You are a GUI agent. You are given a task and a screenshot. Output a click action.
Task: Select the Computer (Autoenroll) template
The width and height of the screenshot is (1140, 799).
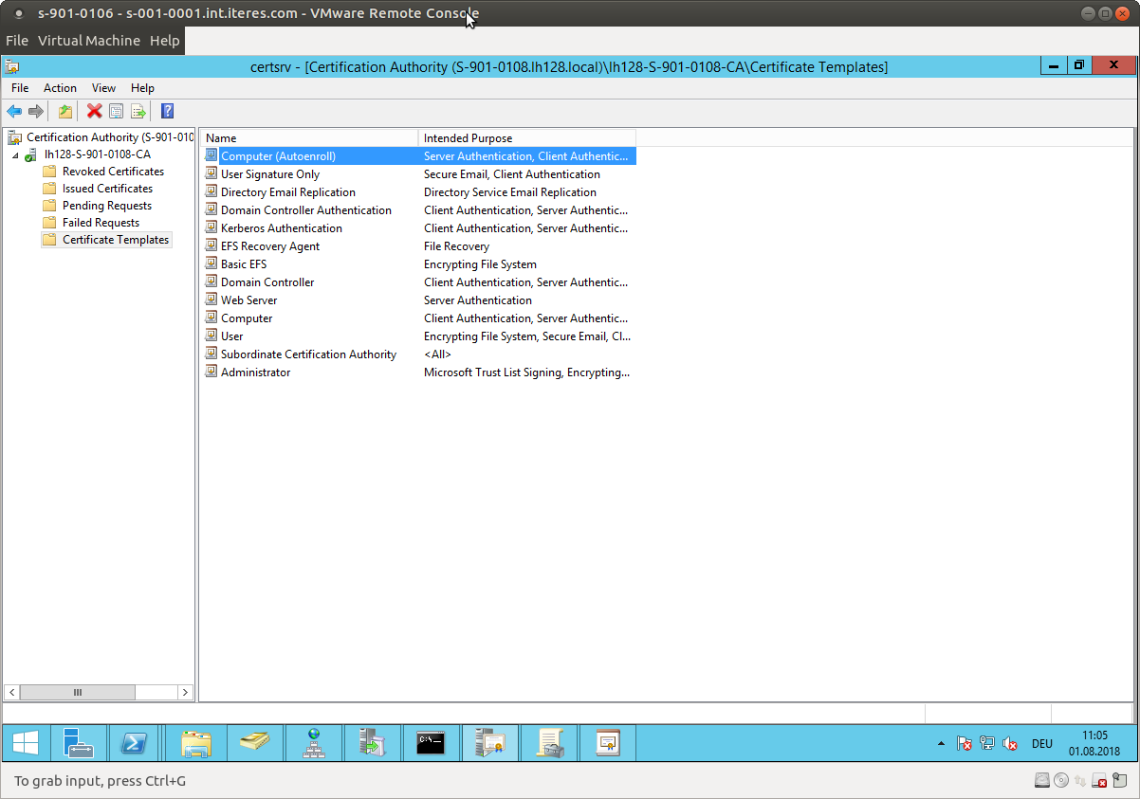pos(418,156)
